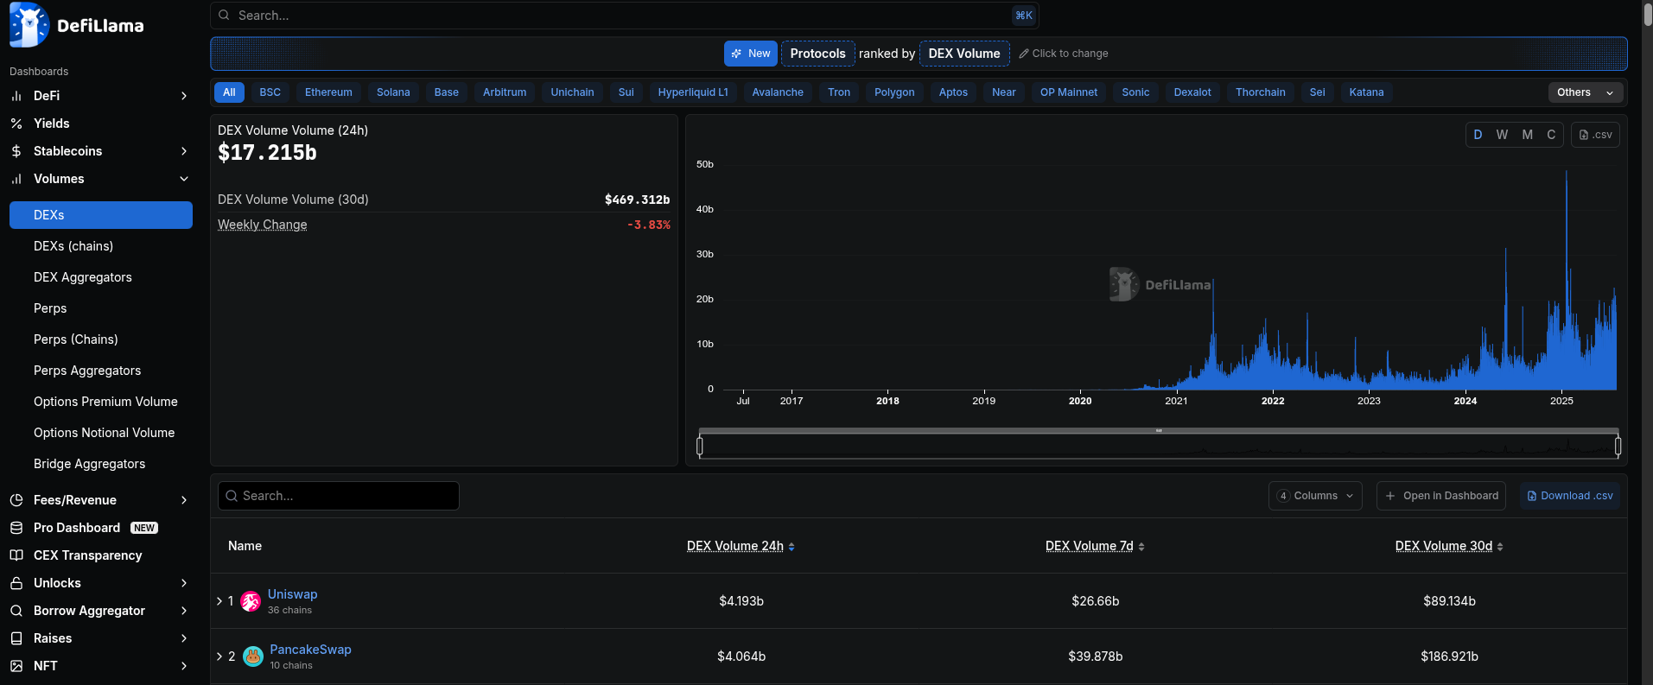Filter by BSC chain
Image resolution: width=1653 pixels, height=685 pixels.
click(270, 92)
